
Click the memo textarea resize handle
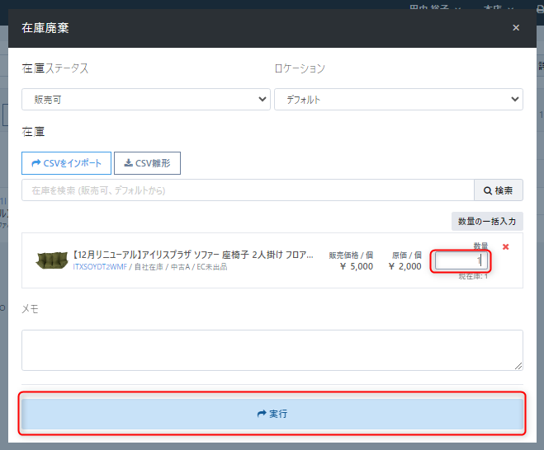pos(518,366)
